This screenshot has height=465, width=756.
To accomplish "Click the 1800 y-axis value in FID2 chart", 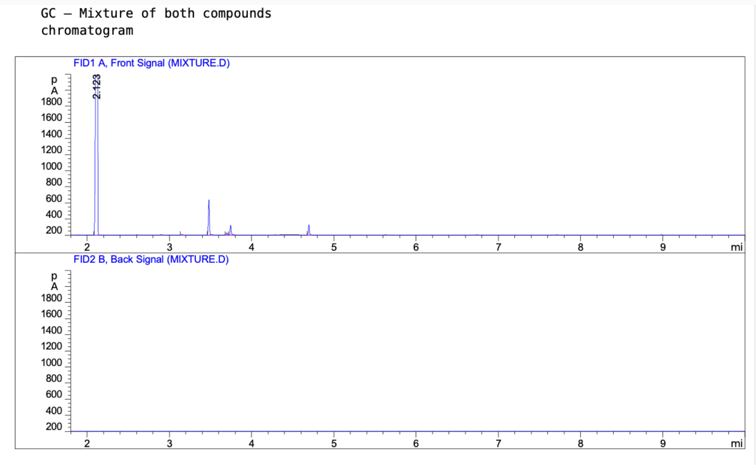I will (51, 298).
